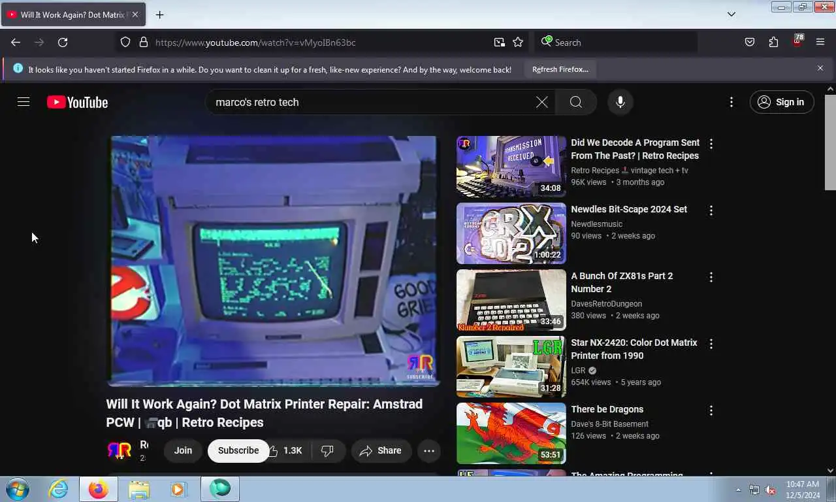View site security lock information
Screen dimensions: 836x502
[x=144, y=42]
